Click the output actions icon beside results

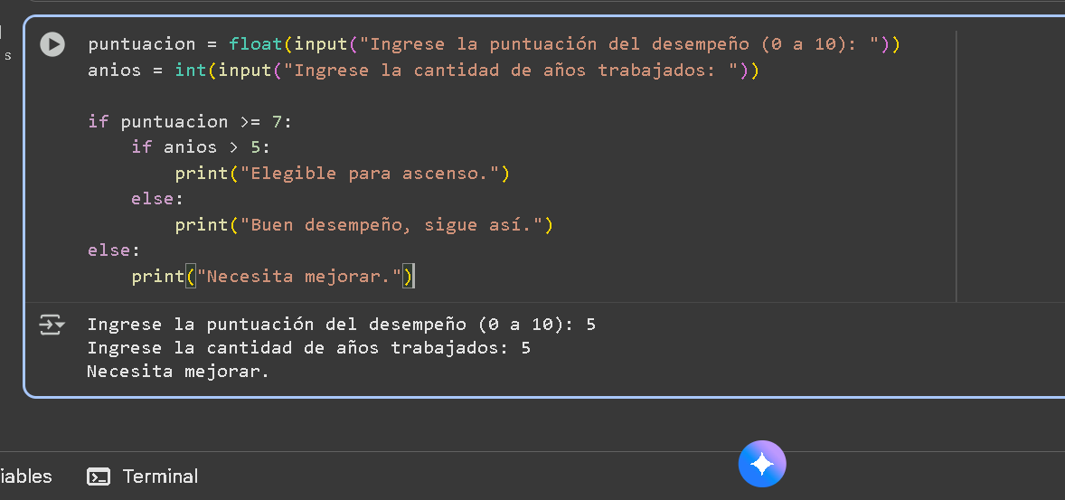[x=52, y=325]
